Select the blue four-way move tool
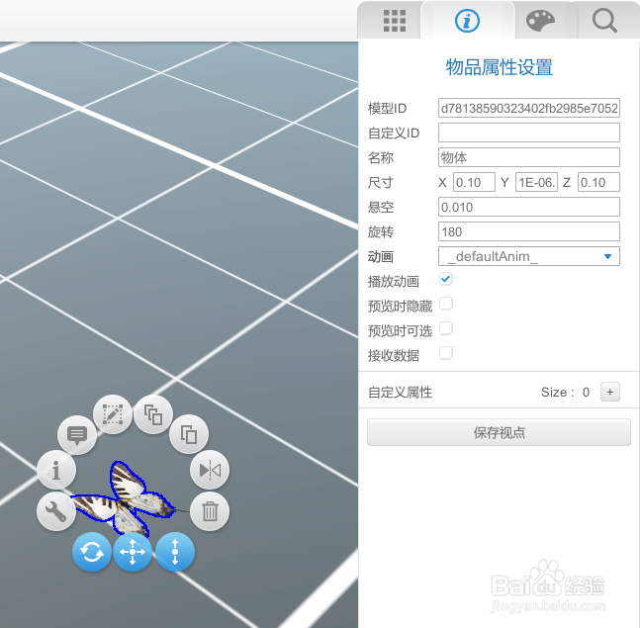 (133, 552)
